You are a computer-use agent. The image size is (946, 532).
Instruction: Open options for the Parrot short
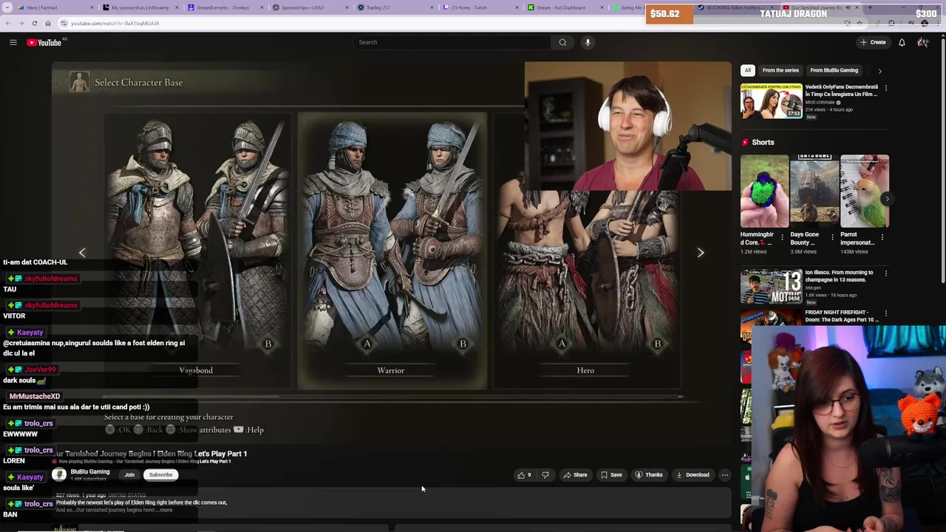[x=882, y=238]
